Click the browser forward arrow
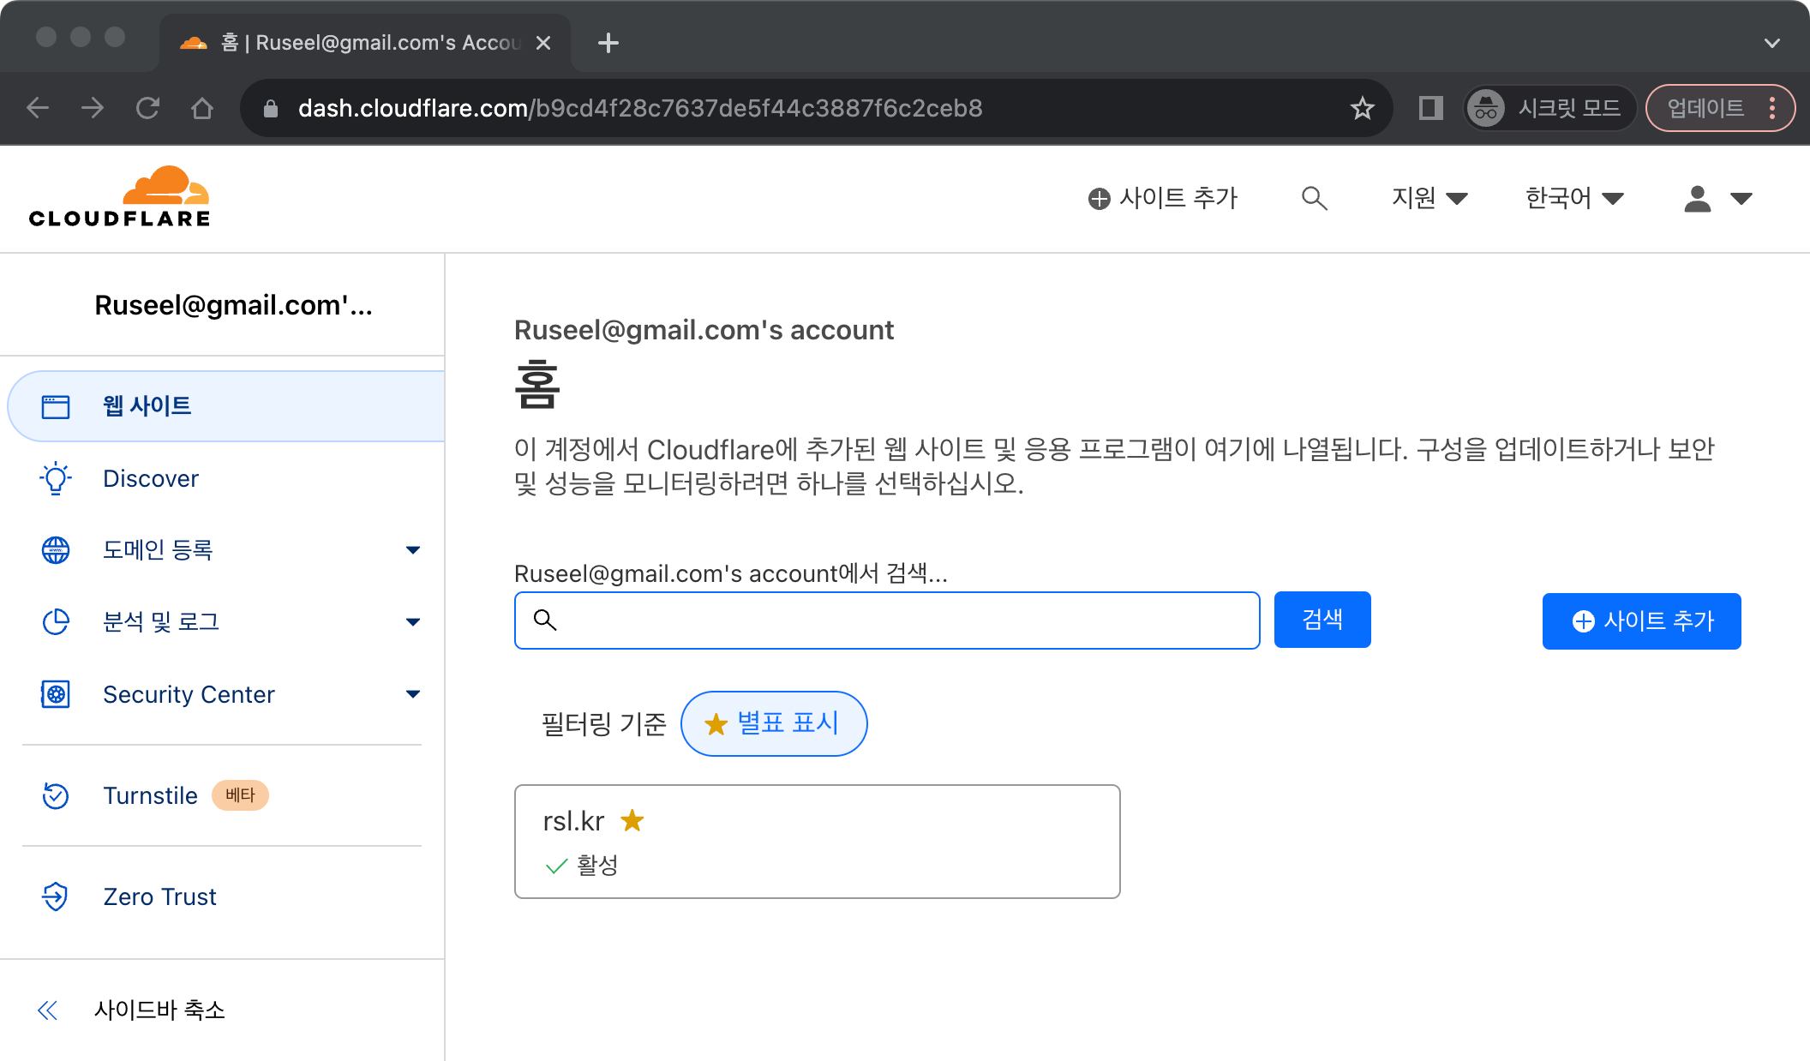 93,108
